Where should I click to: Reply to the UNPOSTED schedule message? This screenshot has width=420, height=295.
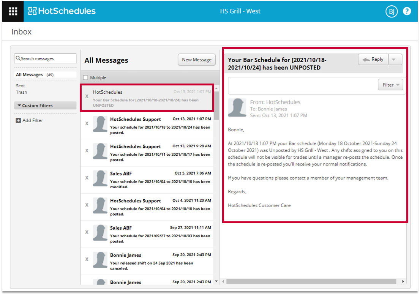click(373, 60)
